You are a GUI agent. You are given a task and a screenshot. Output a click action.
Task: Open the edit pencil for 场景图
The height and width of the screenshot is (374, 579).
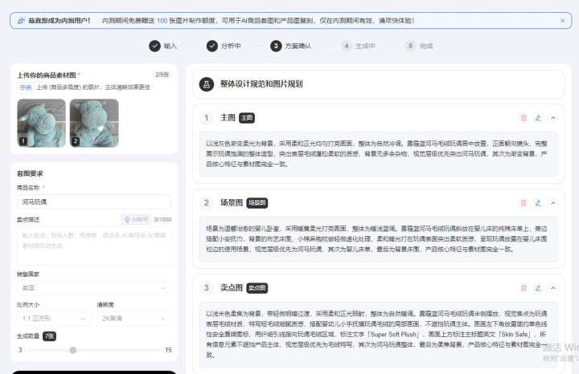click(x=538, y=203)
